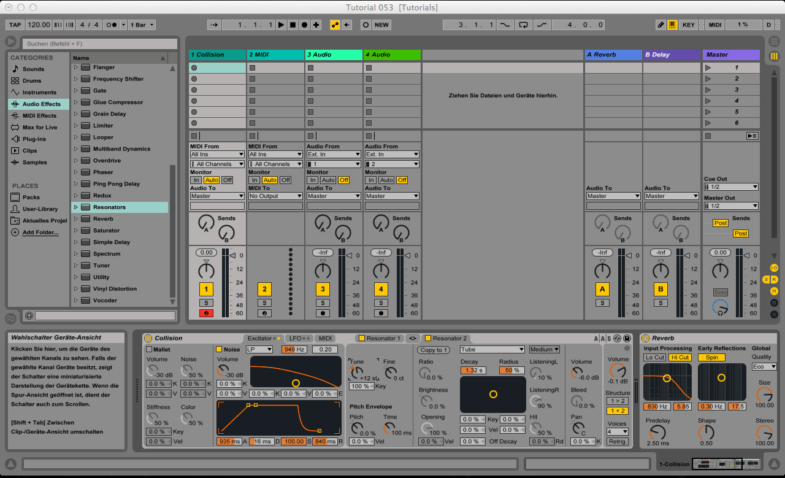The width and height of the screenshot is (785, 478).
Task: Click the Arrangement Record button
Action: 304,25
